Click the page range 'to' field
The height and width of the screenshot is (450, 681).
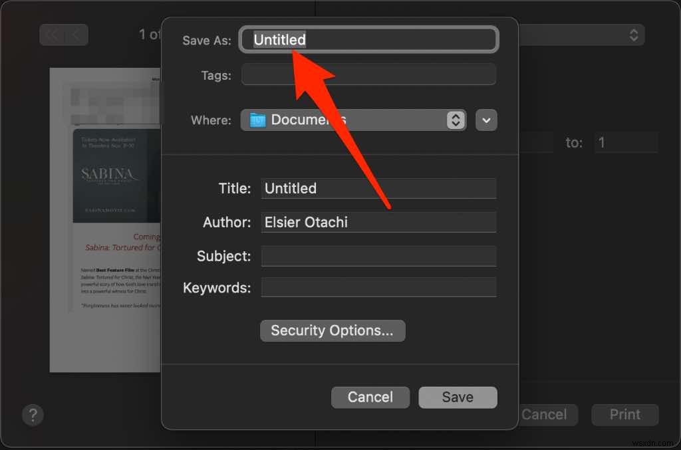click(626, 142)
